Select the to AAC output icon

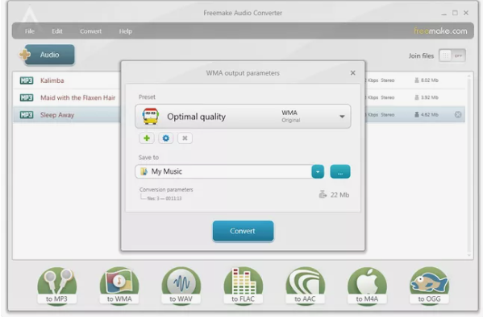(305, 286)
